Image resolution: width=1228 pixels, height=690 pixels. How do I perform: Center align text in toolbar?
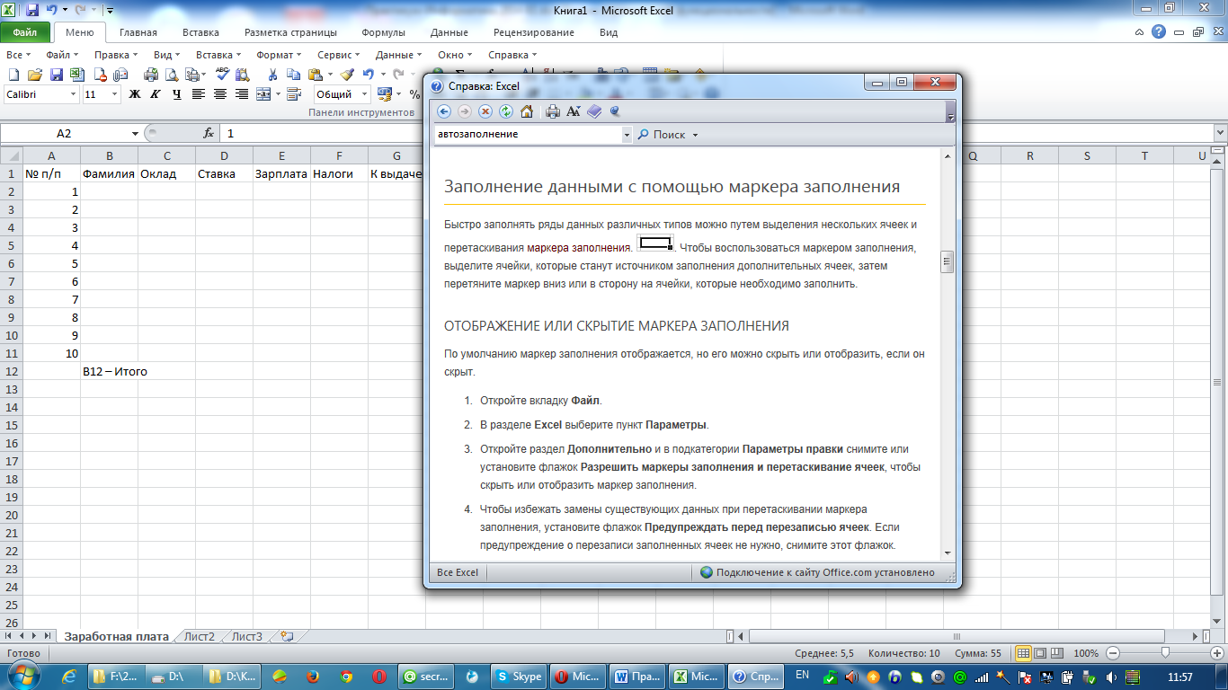(220, 93)
